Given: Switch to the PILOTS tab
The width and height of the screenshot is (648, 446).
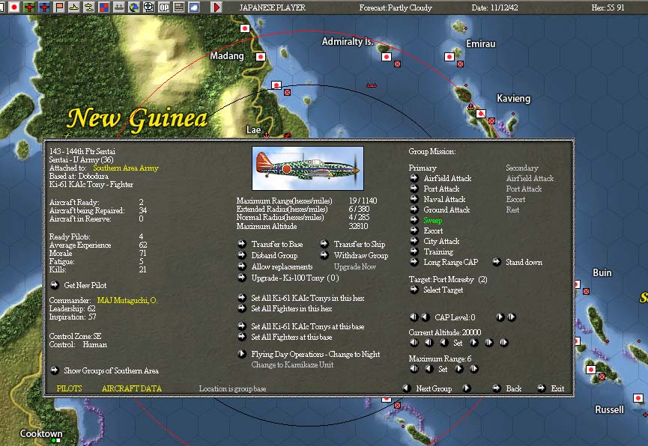Looking at the screenshot, I should [69, 388].
